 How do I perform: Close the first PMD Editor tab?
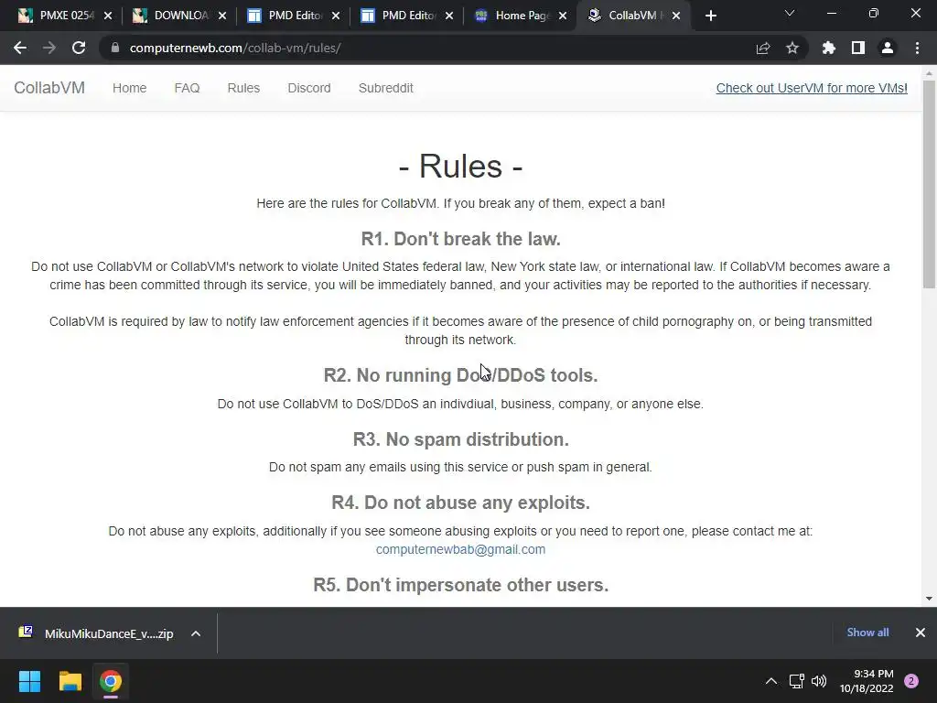(x=336, y=16)
